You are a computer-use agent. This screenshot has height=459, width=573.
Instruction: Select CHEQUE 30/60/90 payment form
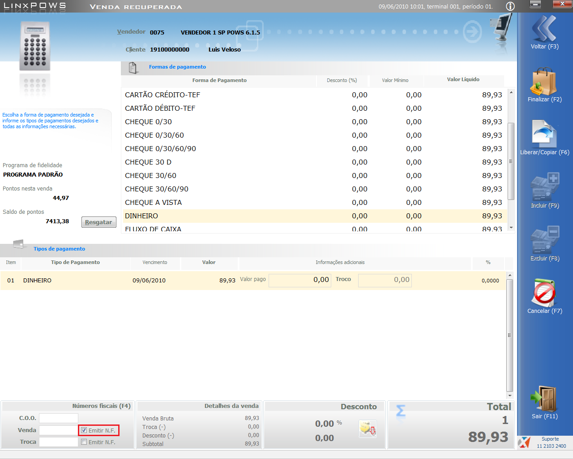point(315,189)
